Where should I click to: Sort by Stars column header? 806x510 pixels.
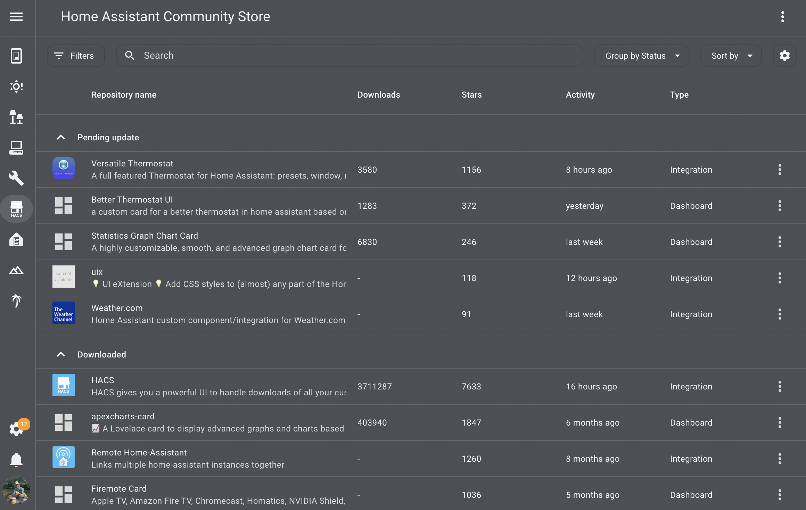pos(471,94)
